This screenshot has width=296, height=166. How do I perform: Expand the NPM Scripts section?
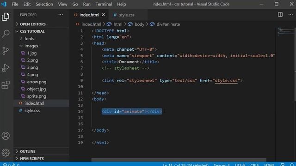(41, 159)
